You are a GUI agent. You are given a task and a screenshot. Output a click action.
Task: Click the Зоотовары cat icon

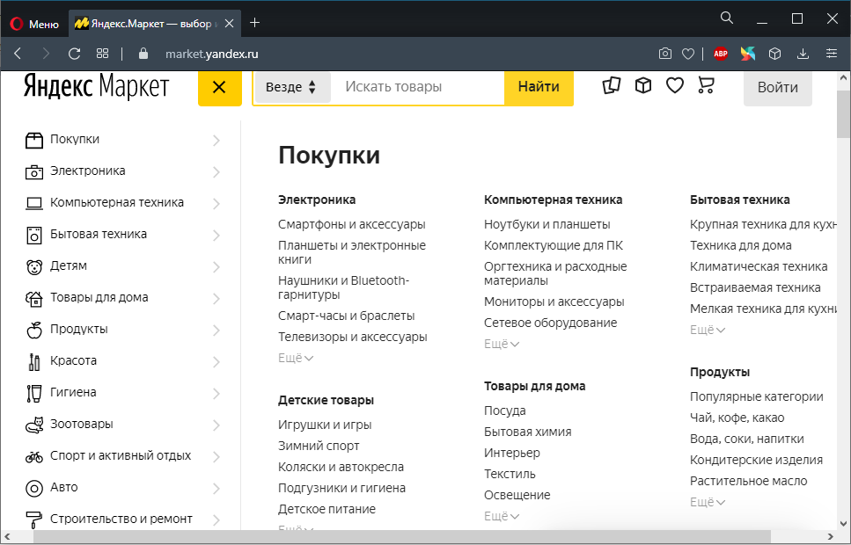click(34, 425)
